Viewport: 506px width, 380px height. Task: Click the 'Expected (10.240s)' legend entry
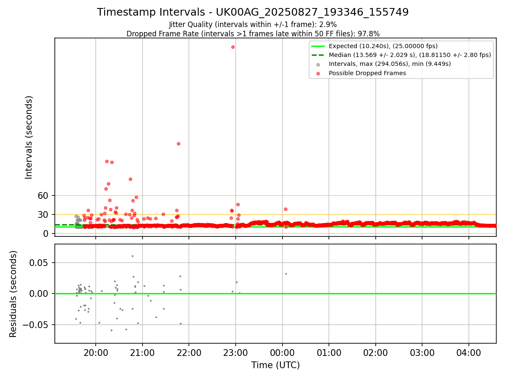tap(383, 46)
